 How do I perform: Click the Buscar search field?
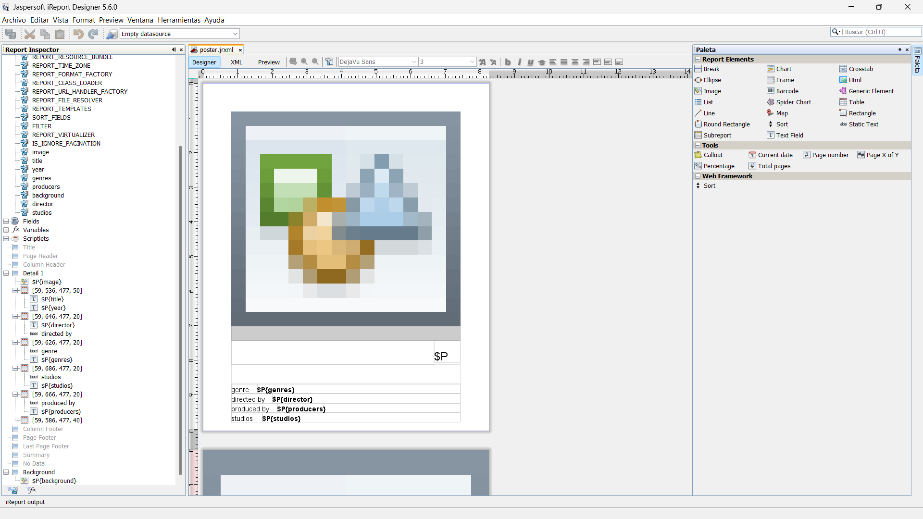(x=882, y=32)
